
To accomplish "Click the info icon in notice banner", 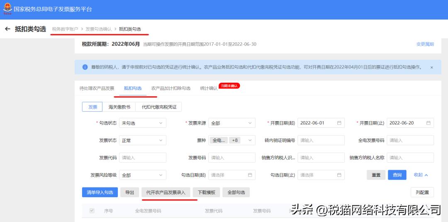I will [85, 67].
